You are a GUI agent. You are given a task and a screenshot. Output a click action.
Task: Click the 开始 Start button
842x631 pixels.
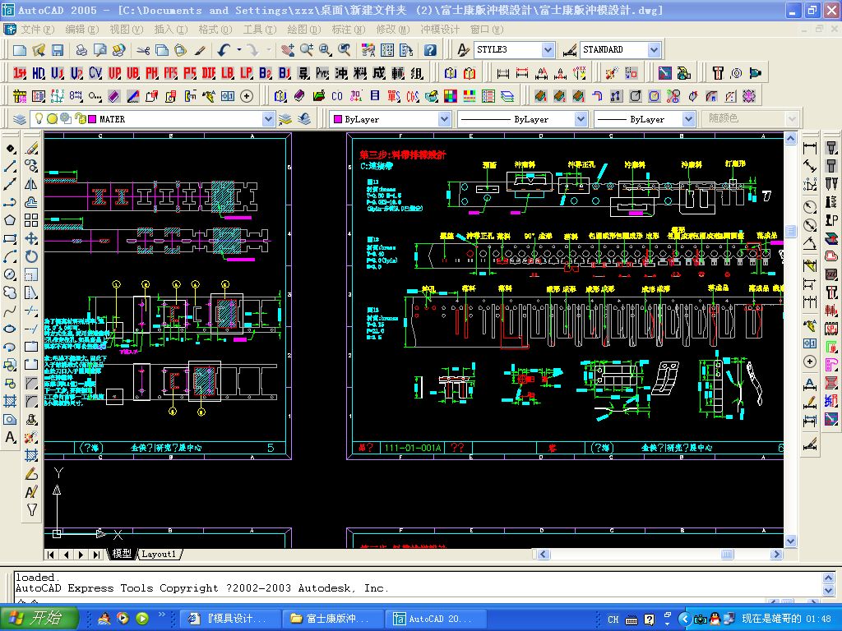(39, 619)
